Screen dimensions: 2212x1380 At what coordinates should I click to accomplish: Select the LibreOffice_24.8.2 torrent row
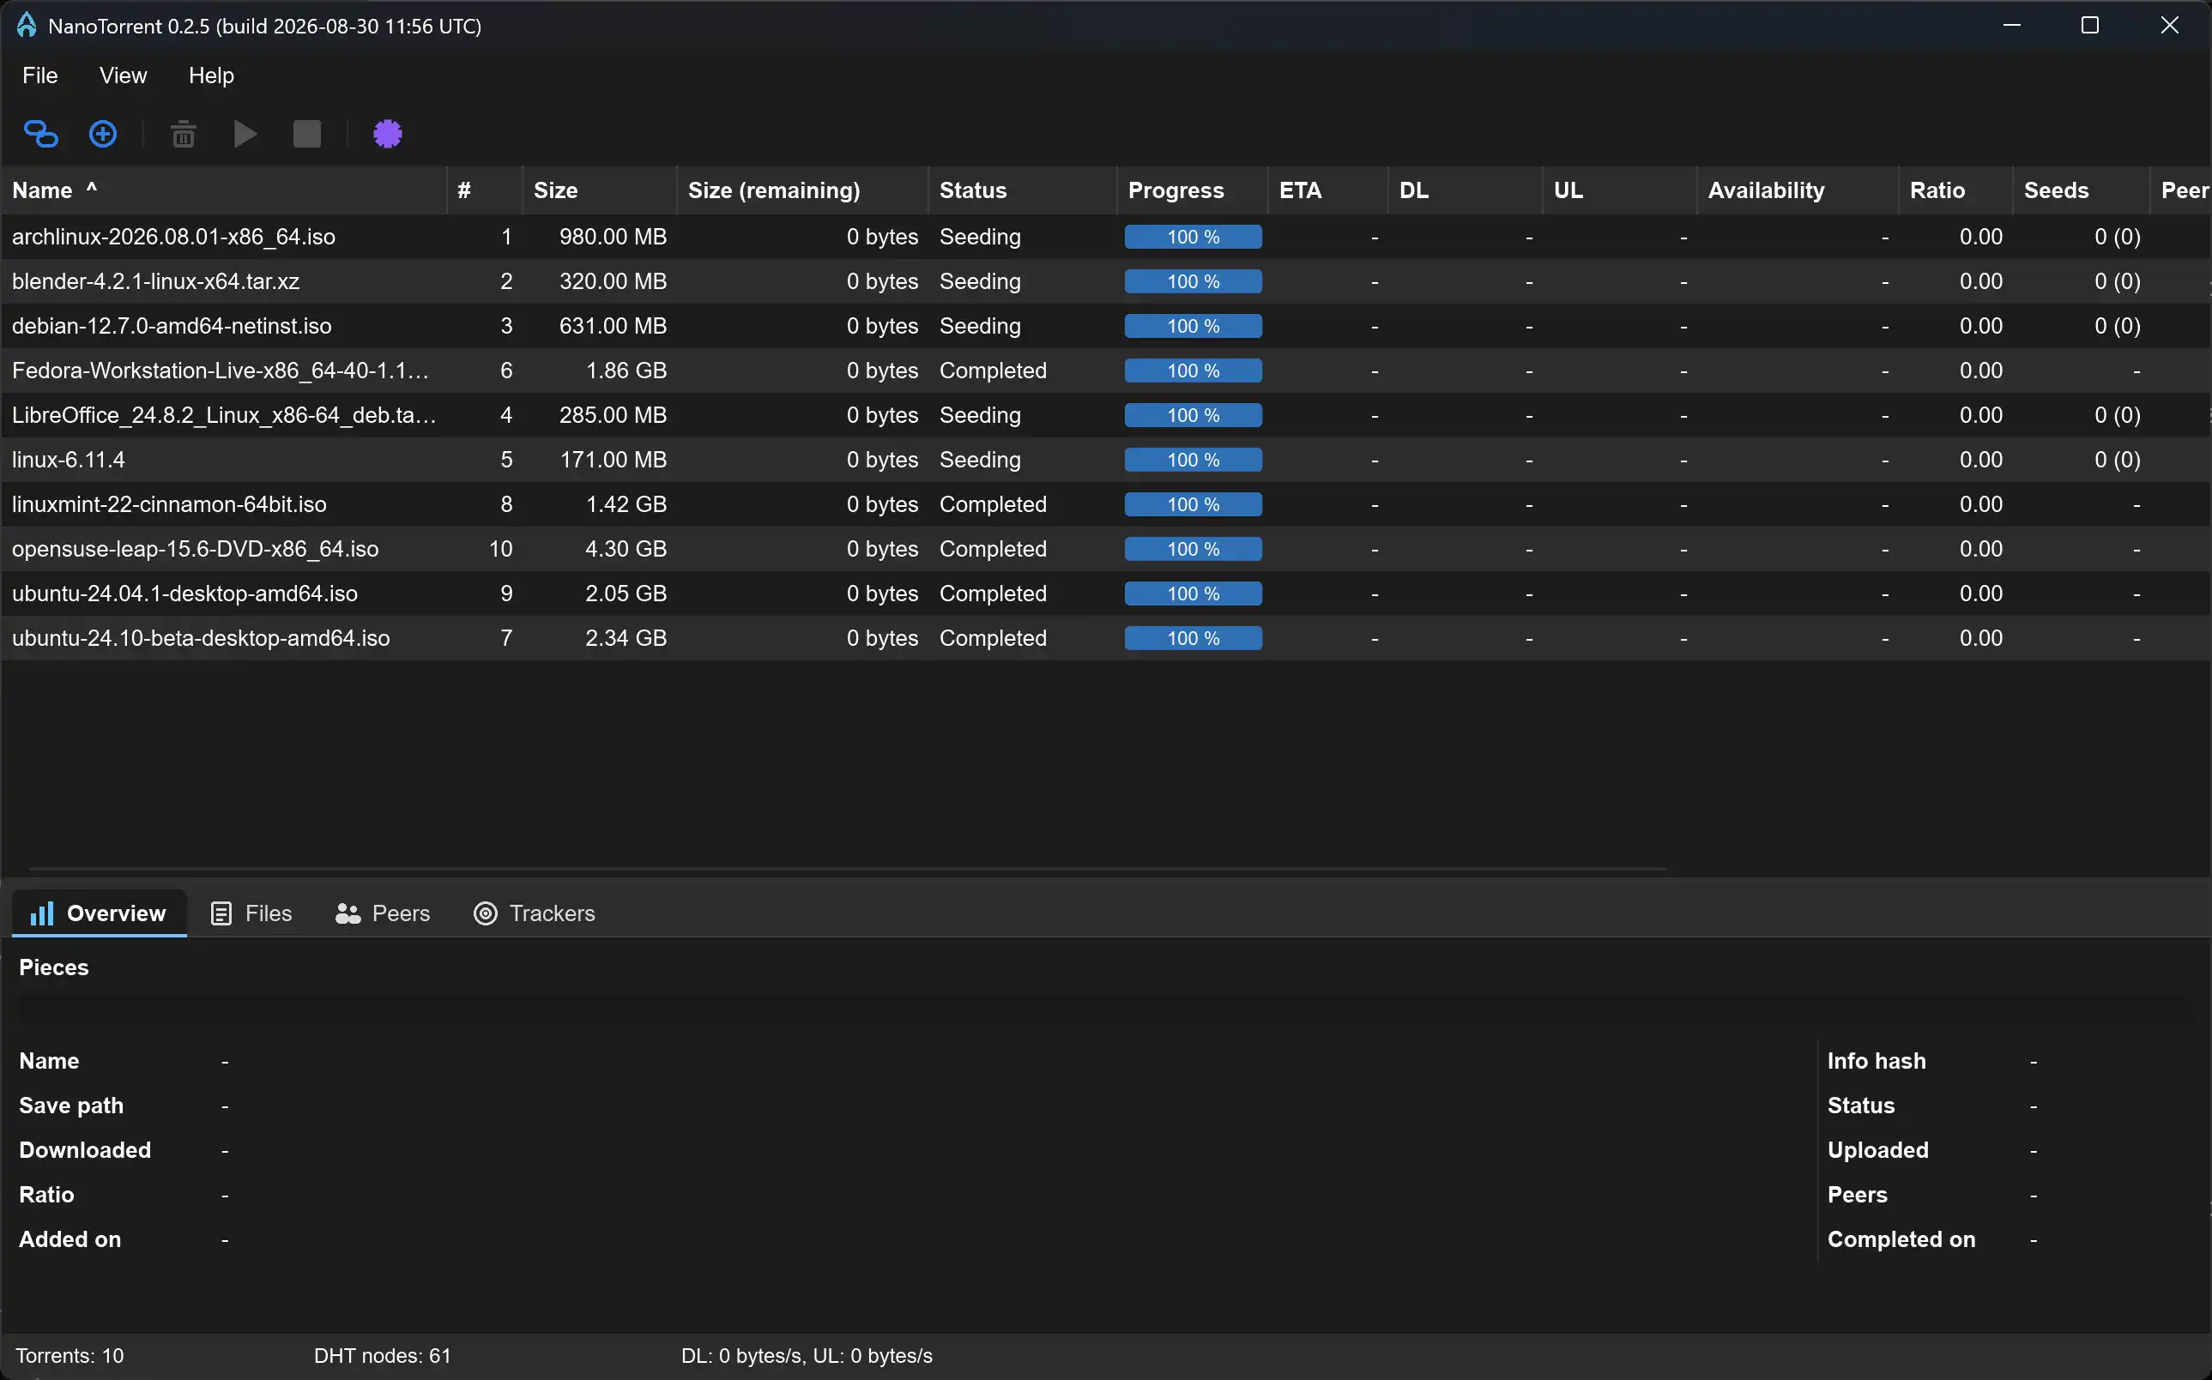coord(1105,415)
